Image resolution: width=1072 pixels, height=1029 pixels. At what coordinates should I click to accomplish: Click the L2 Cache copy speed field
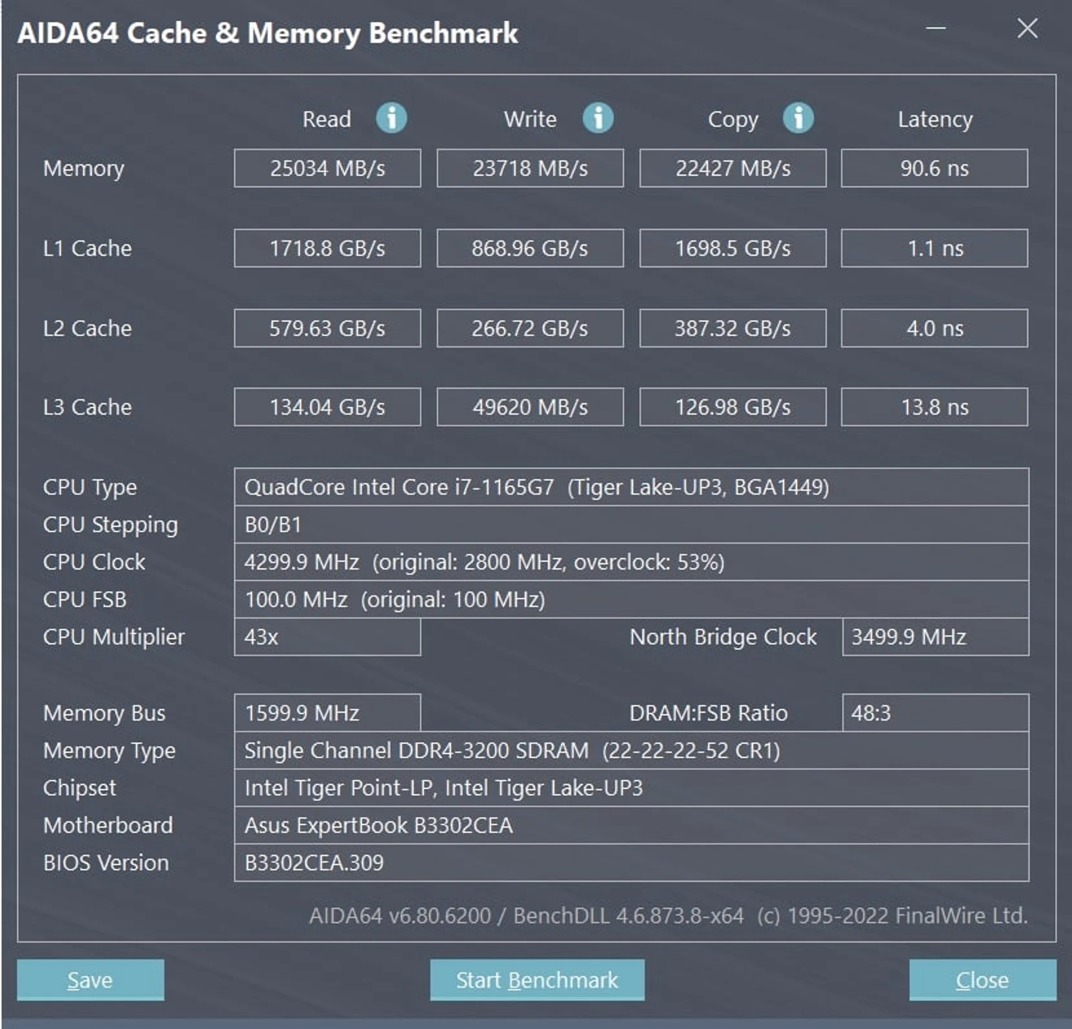pos(732,328)
